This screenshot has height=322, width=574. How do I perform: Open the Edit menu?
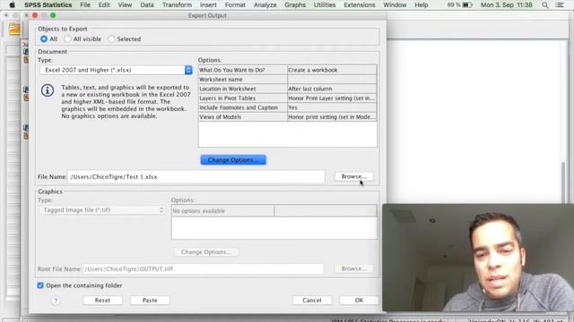coord(104,4)
